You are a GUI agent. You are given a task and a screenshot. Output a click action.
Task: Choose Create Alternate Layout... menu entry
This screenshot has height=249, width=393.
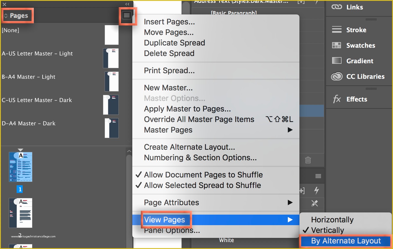coord(189,147)
